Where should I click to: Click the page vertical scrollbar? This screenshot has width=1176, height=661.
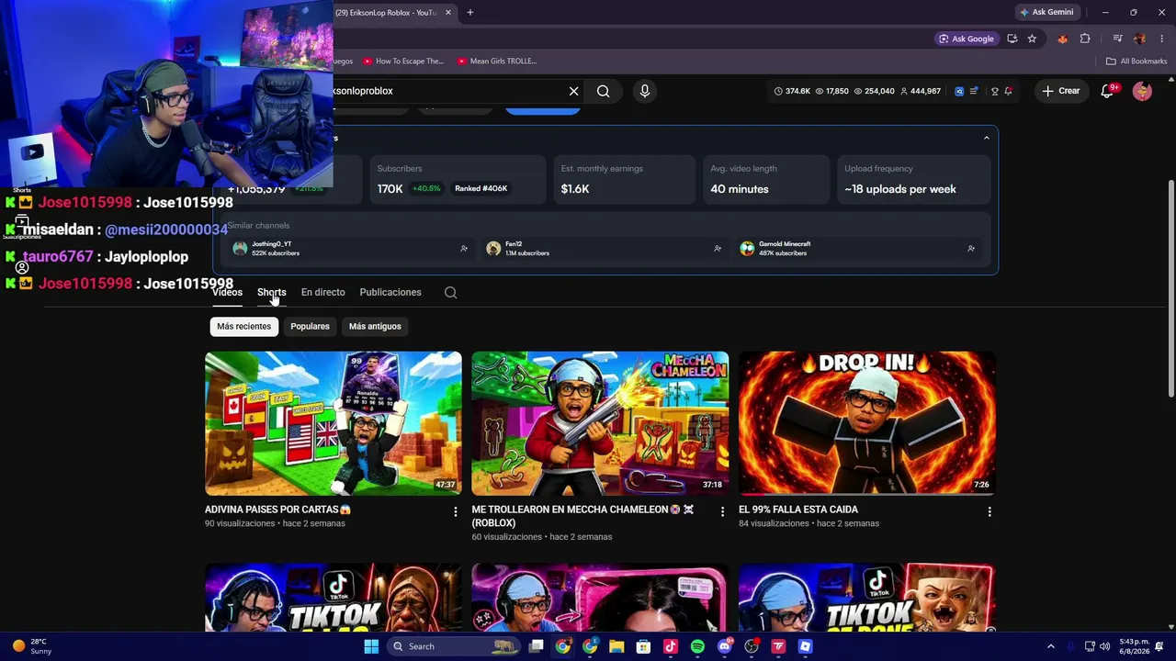1170,286
